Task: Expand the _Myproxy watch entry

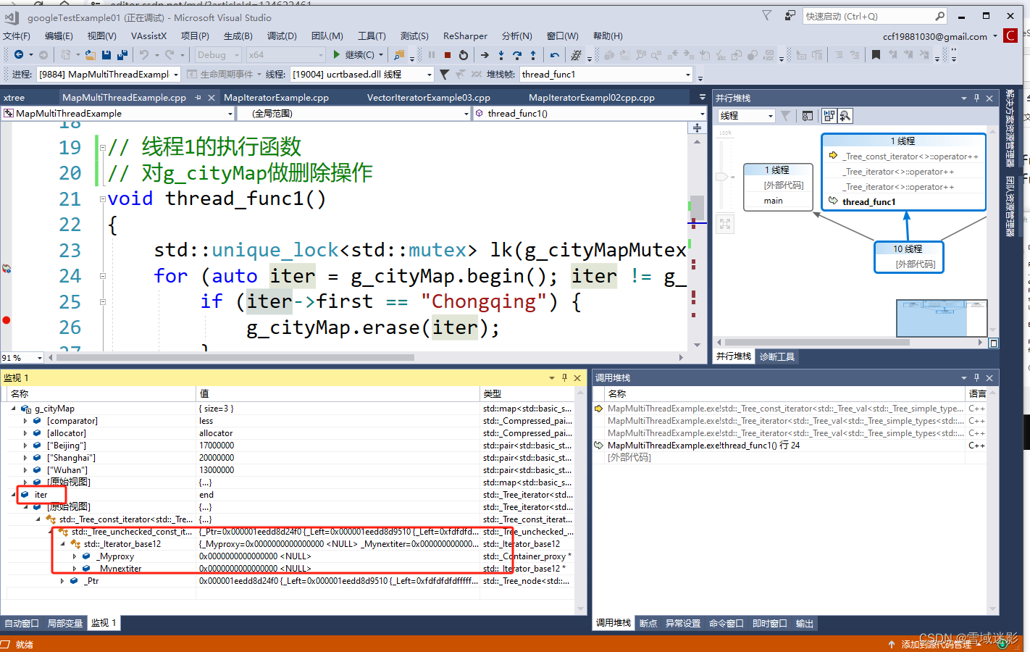Action: [x=75, y=556]
